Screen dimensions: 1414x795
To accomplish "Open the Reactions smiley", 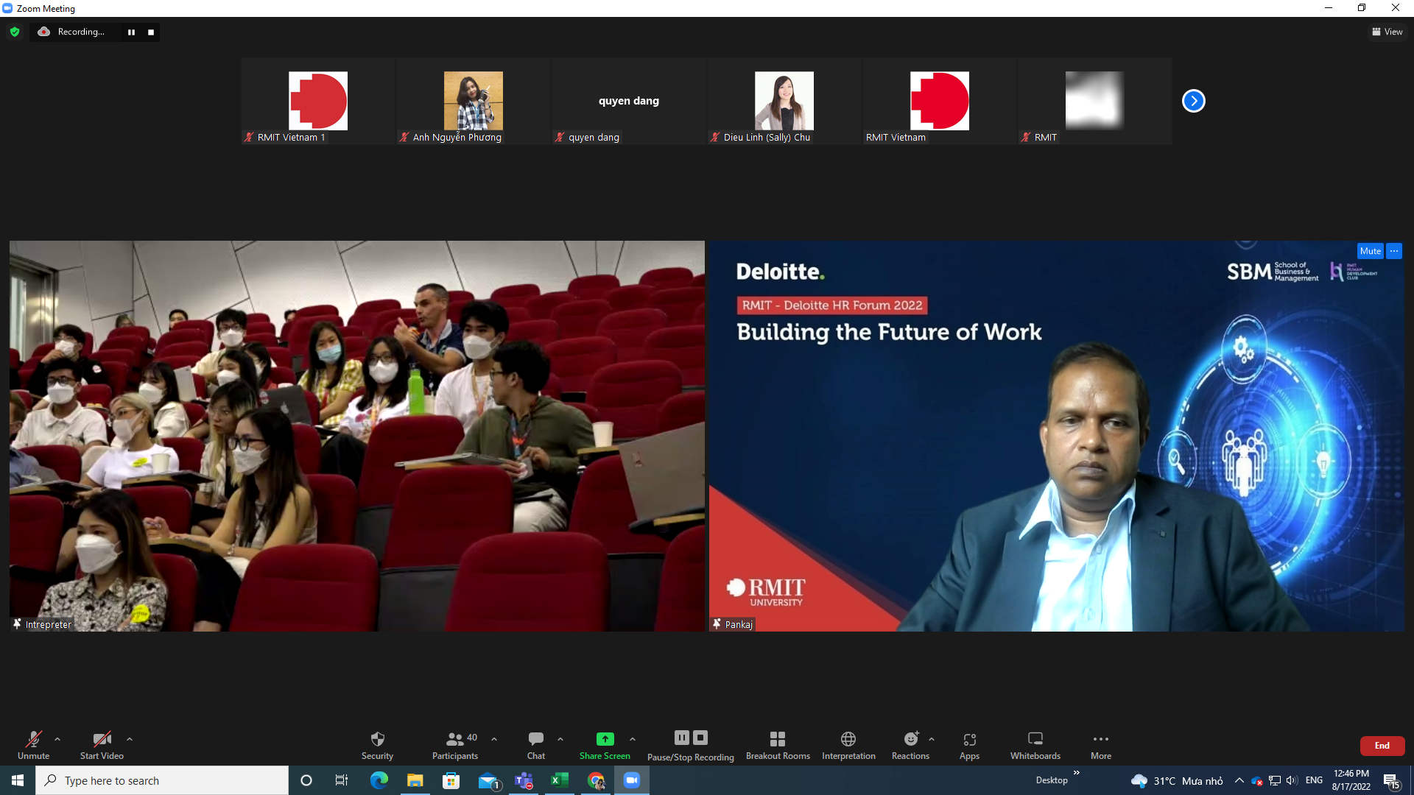I will tap(911, 745).
